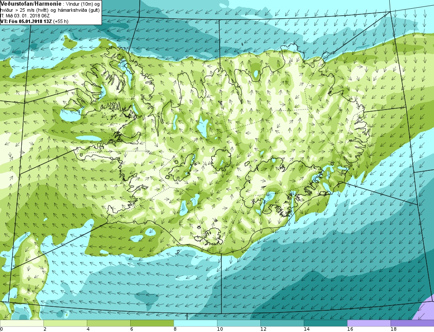
Task: Click the '(+55 h)' forecast offset text
Action: 61,21
